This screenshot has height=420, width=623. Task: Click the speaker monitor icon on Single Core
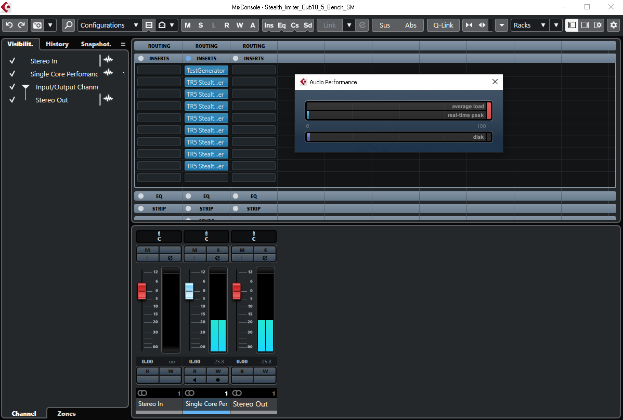(x=194, y=379)
